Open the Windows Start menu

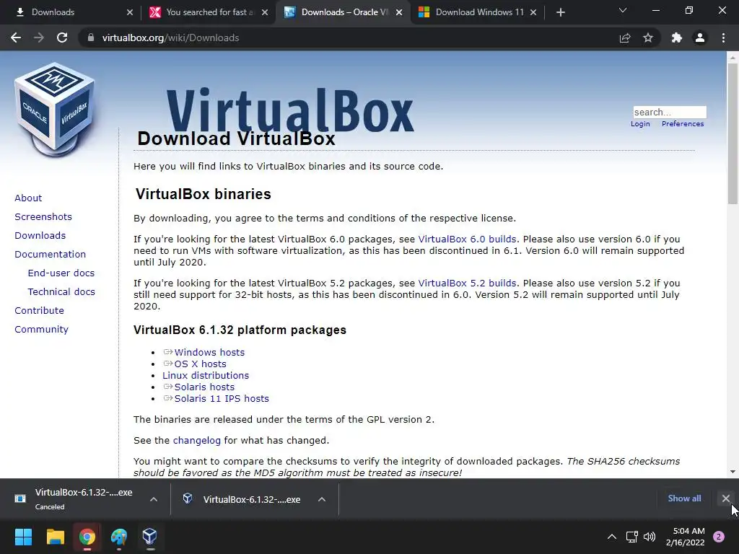tap(23, 537)
